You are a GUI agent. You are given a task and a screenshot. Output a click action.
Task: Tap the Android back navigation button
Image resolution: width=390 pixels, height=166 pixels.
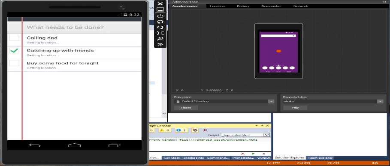click(35, 145)
